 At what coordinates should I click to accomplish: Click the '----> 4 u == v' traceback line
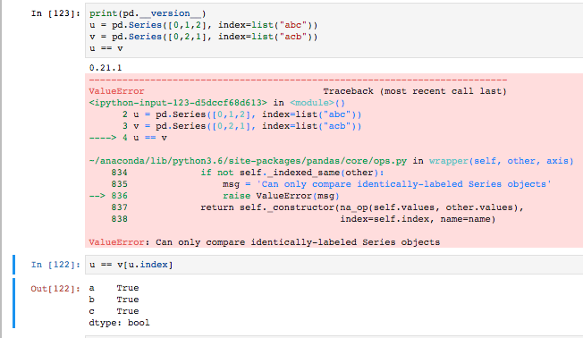pos(128,138)
